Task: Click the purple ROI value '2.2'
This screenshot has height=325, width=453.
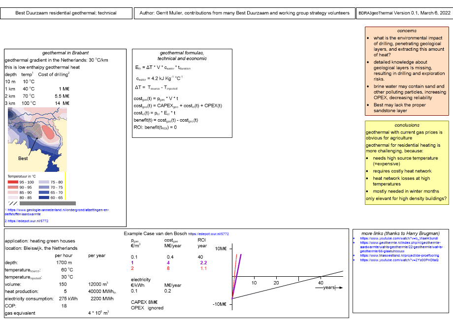Action: (203, 263)
